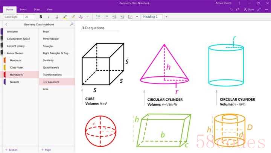
Task: Apply underline to text
Action: (x=57, y=17)
